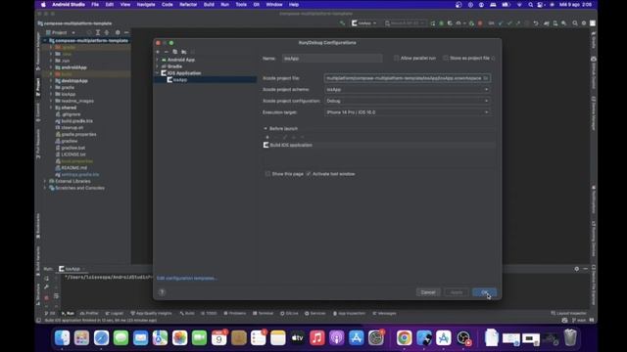Open App Store from dock
This screenshot has height=352, width=627.
pos(357,338)
